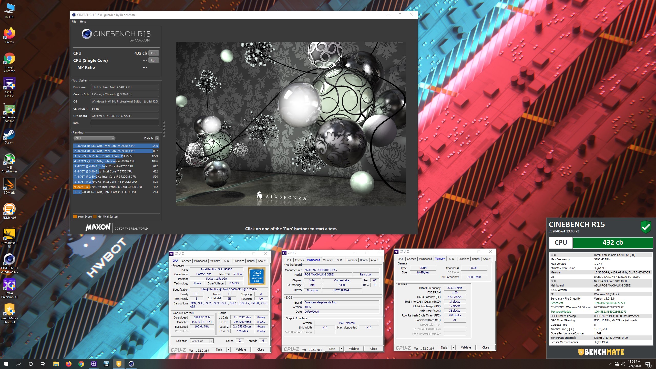Open network icon in system tray

tap(617, 364)
